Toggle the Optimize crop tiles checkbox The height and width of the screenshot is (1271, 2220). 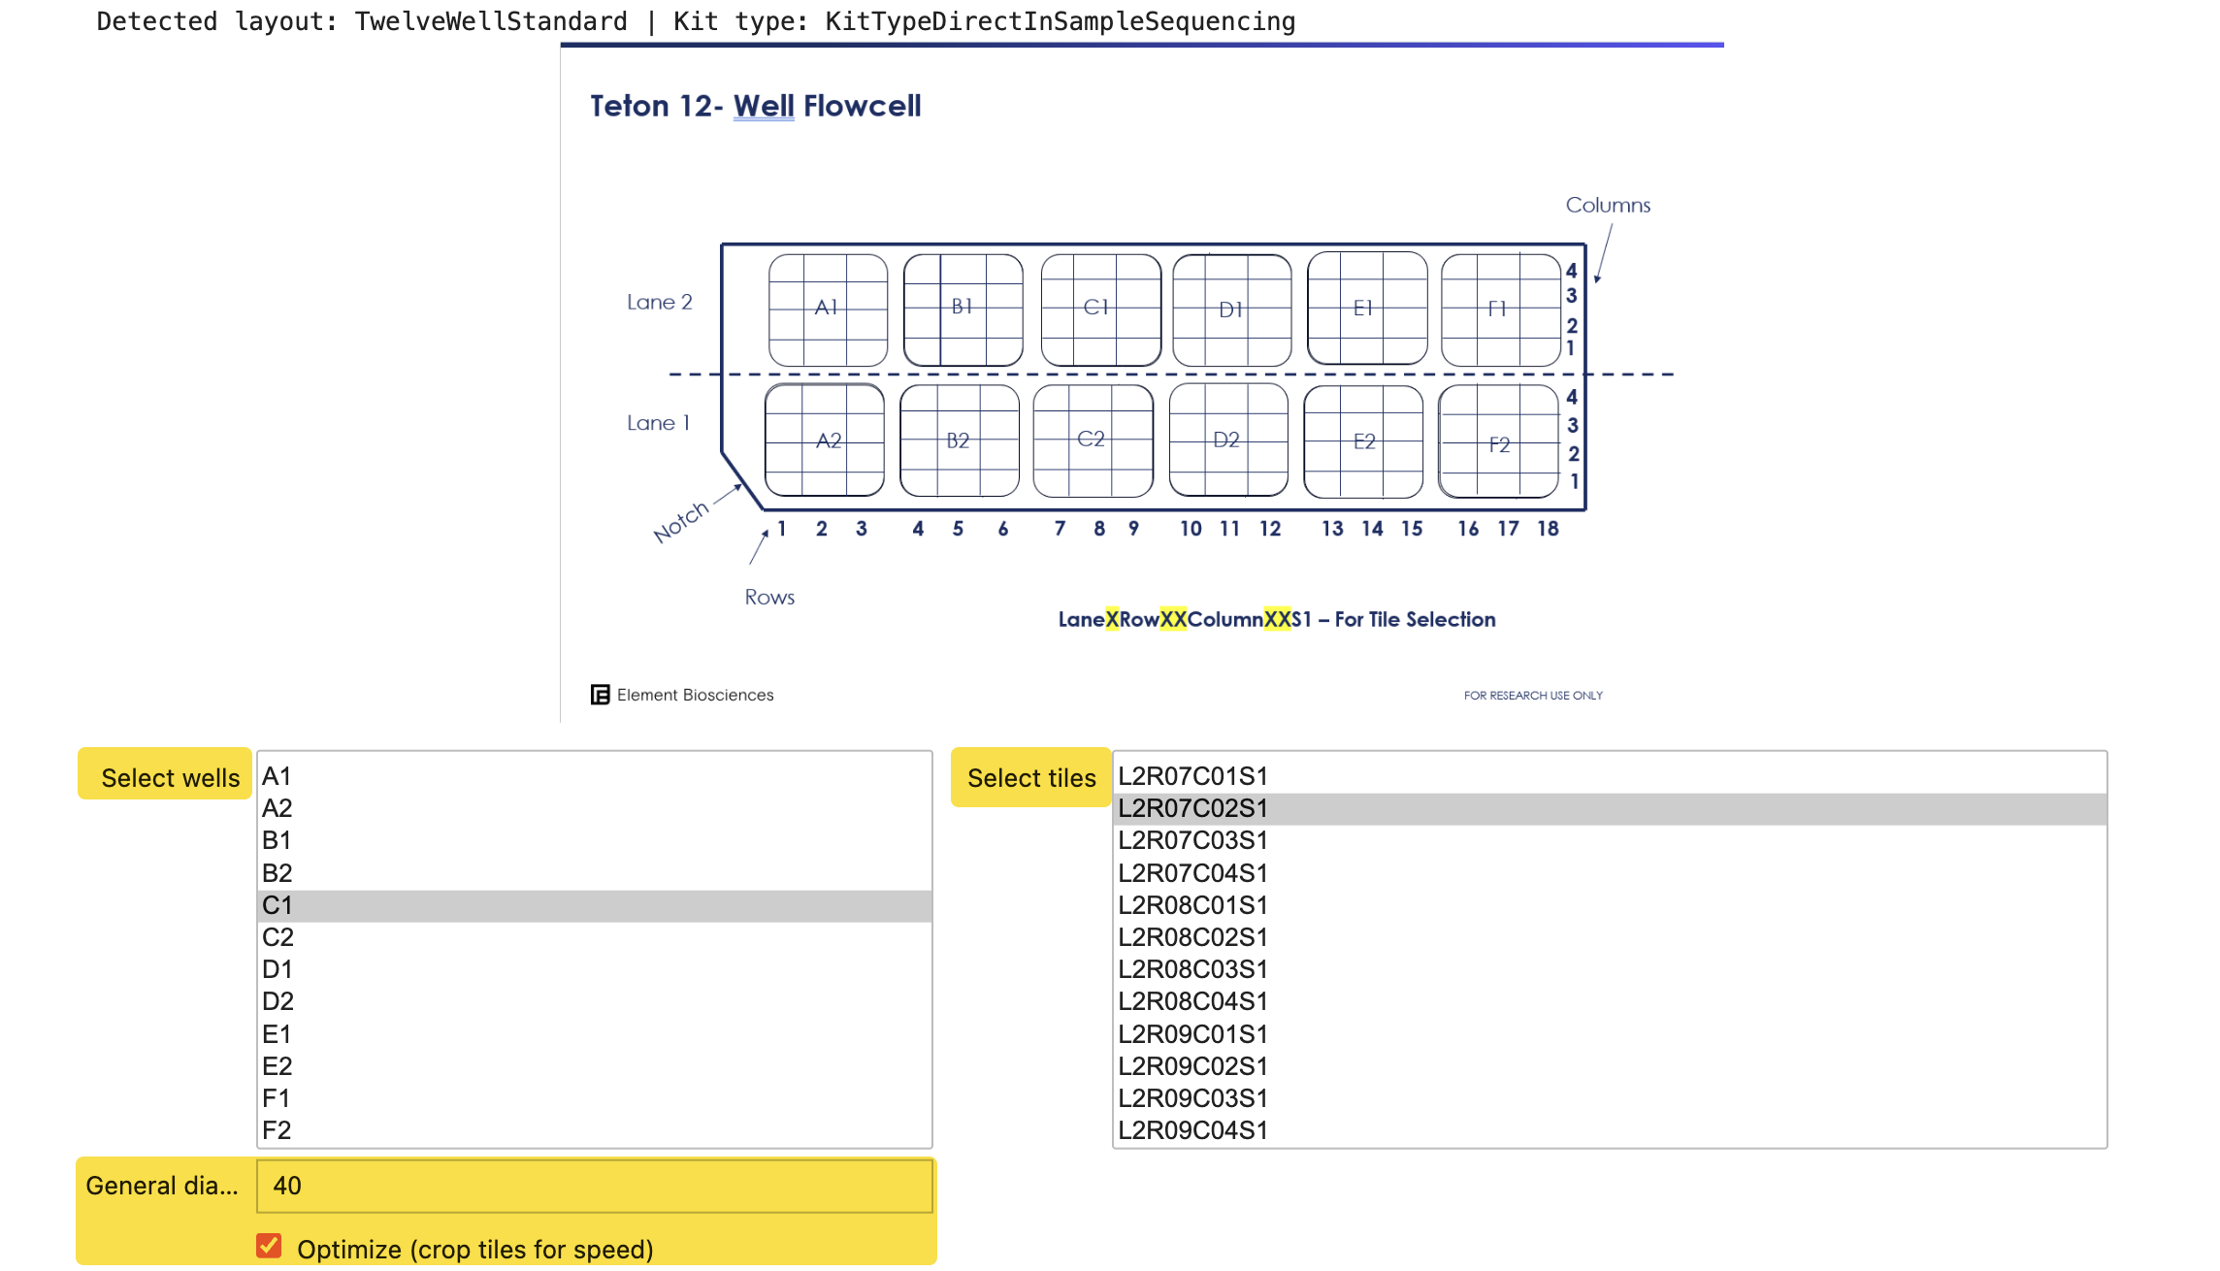pos(269,1246)
